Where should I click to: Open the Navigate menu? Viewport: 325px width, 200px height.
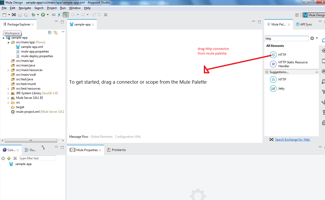pyautogui.click(x=25, y=8)
